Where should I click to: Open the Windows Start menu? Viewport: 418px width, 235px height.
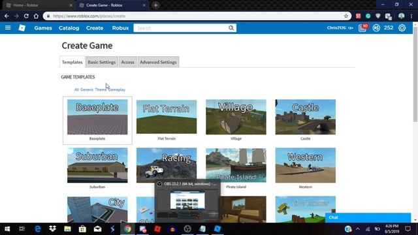point(7,229)
